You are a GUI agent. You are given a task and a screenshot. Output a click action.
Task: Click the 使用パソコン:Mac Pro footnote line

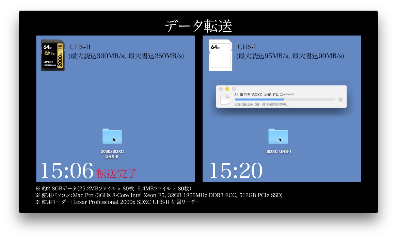pos(159,195)
